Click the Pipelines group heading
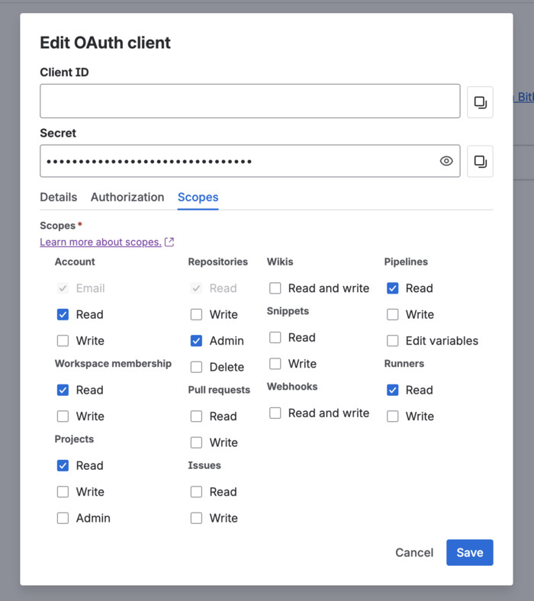Image resolution: width=534 pixels, height=601 pixels. pyautogui.click(x=406, y=262)
